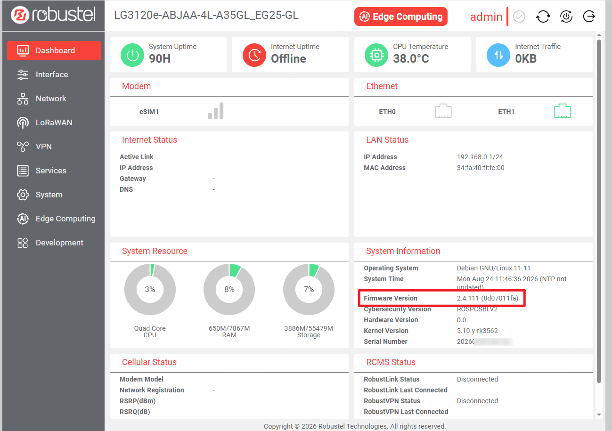Click the sidebar Edge Computing AI icon

23,219
